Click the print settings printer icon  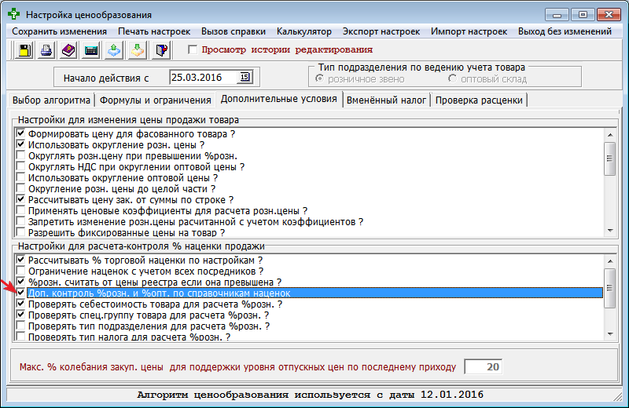46,51
